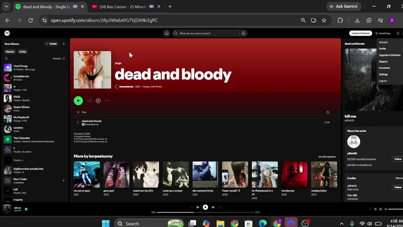Save single to Your Library
This screenshot has height=227, width=403.
[98, 101]
